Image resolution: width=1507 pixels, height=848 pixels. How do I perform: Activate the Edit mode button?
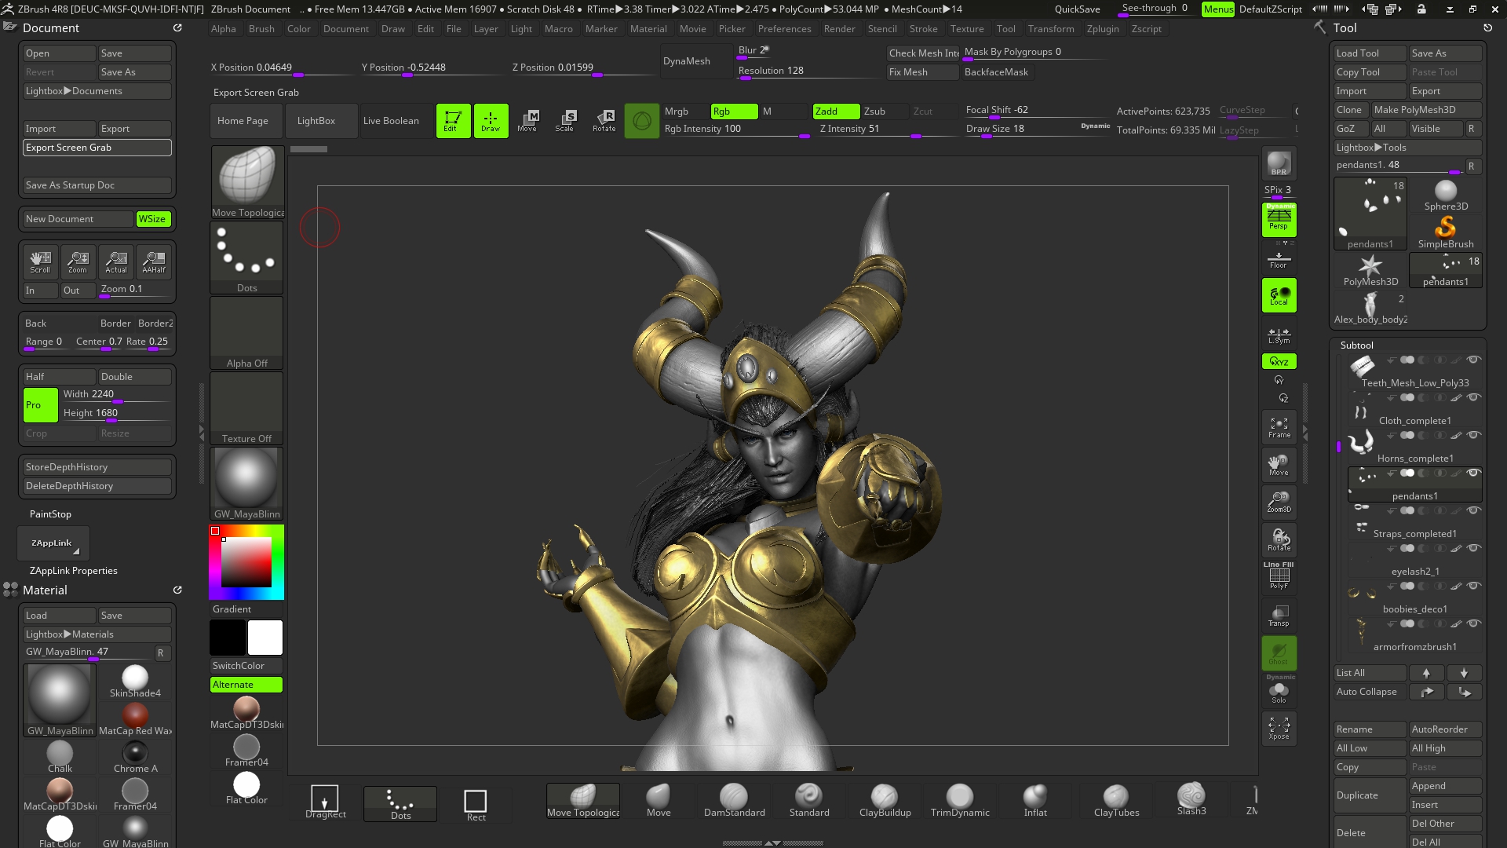(x=453, y=121)
